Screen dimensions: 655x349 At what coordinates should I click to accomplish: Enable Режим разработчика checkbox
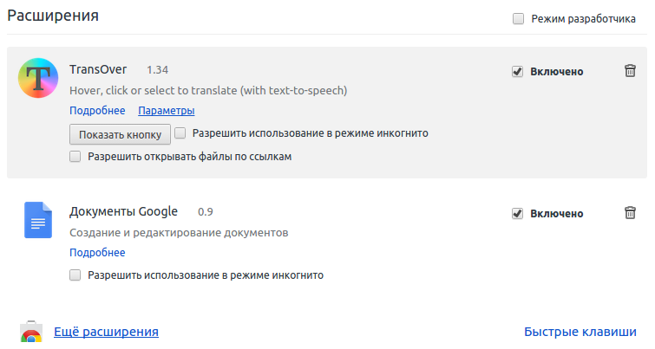click(x=518, y=18)
